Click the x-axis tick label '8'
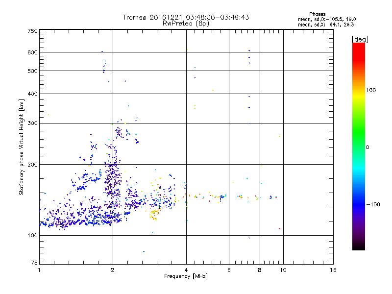The width and height of the screenshot is (392, 294). tap(260, 270)
